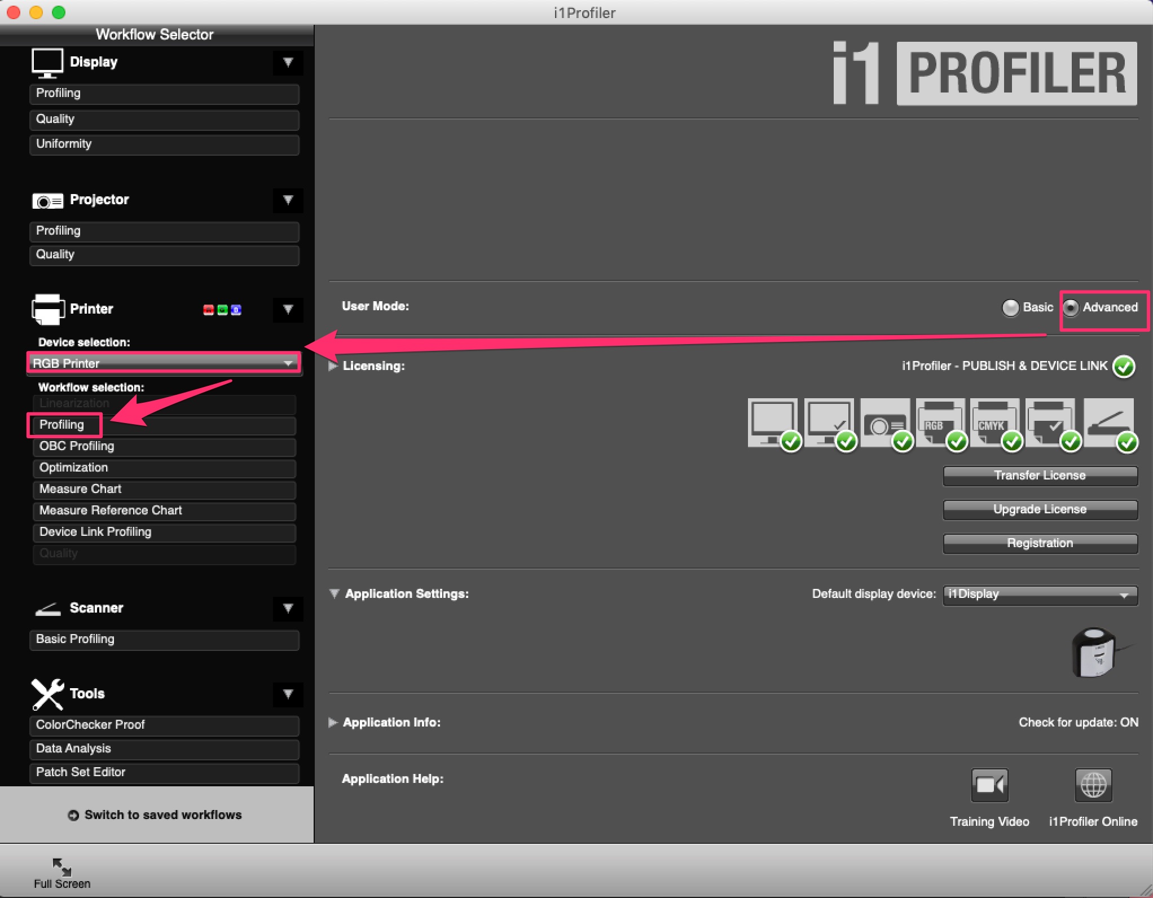The height and width of the screenshot is (898, 1153).
Task: Expand the Licensing section triangle
Action: [333, 366]
